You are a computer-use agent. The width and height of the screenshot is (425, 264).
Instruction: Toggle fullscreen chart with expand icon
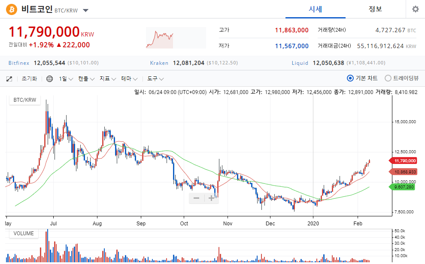pyautogui.click(x=9, y=79)
